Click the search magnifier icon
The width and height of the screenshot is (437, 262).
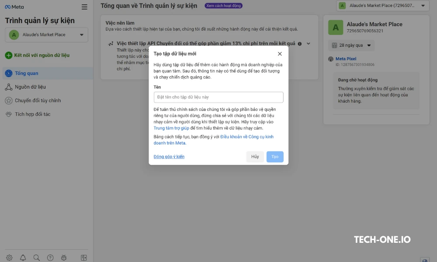click(x=37, y=258)
